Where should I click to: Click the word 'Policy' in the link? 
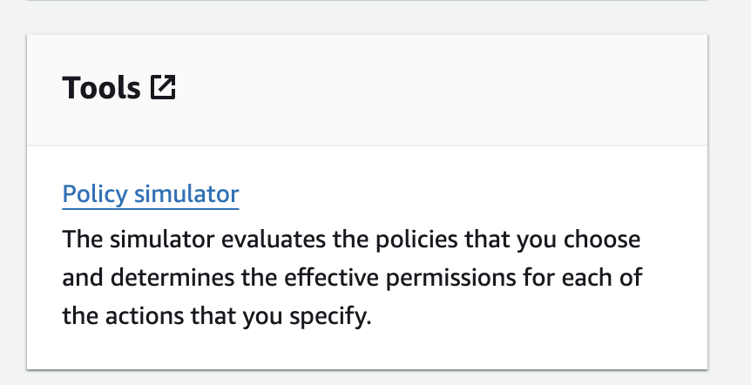coord(93,193)
